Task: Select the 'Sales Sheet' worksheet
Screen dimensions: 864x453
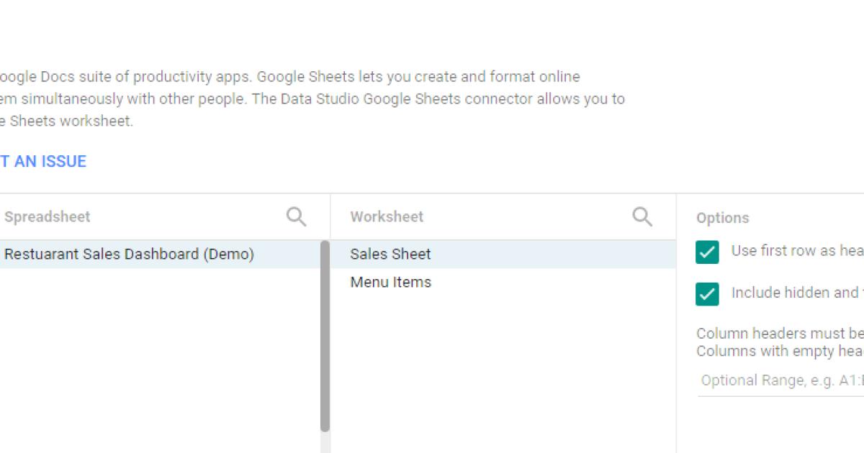Action: [x=390, y=254]
